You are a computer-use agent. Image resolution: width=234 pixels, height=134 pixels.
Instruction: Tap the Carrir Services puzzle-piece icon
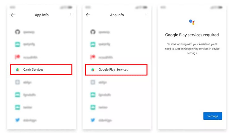pos(17,69)
